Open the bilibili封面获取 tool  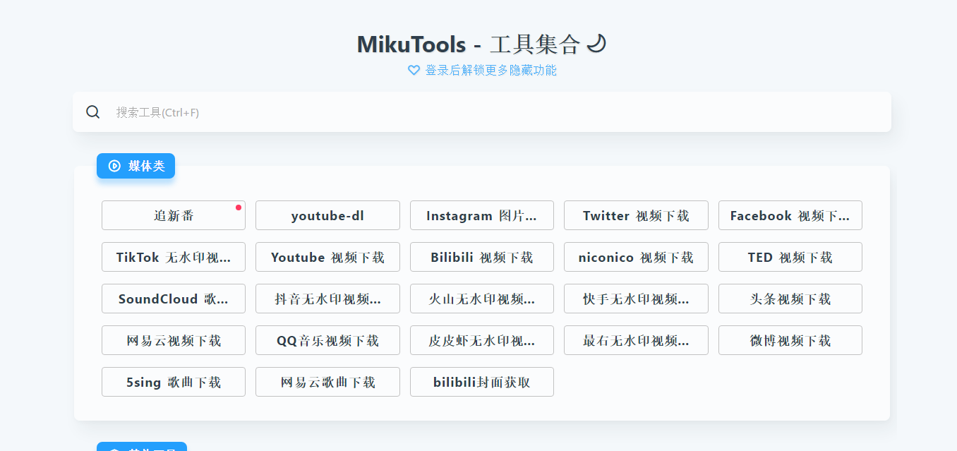[482, 382]
